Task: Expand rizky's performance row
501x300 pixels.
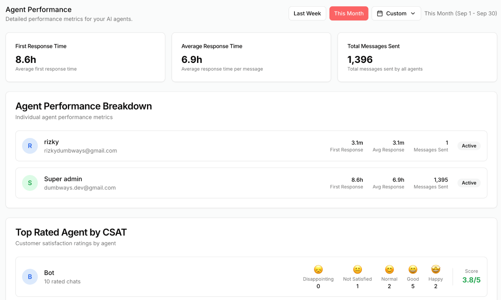Action: 250,146
